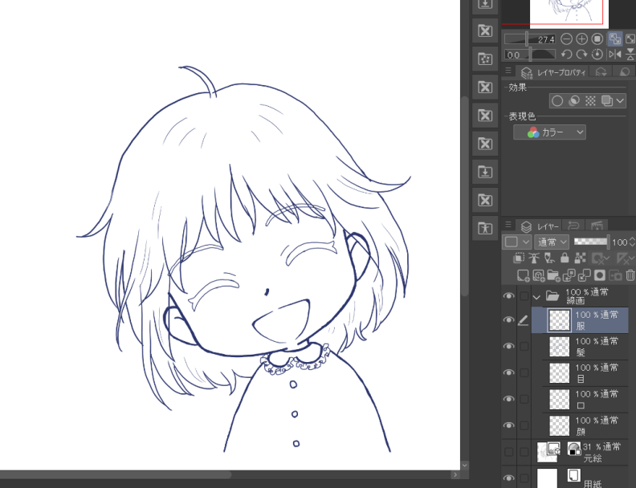Open the 通常 blending mode dropdown
The image size is (636, 488).
click(552, 242)
